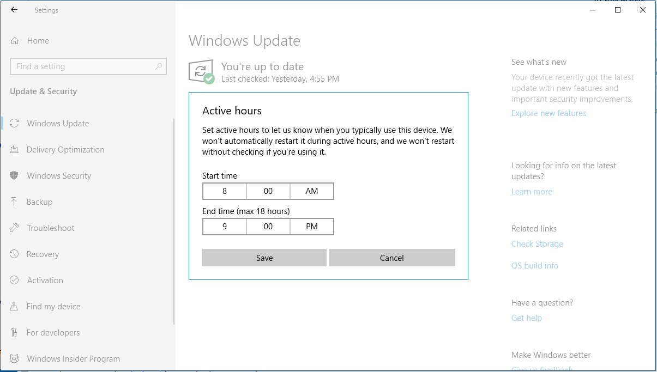Click the Windows Update sync icon in sidebar
The height and width of the screenshot is (372, 657).
coord(15,123)
